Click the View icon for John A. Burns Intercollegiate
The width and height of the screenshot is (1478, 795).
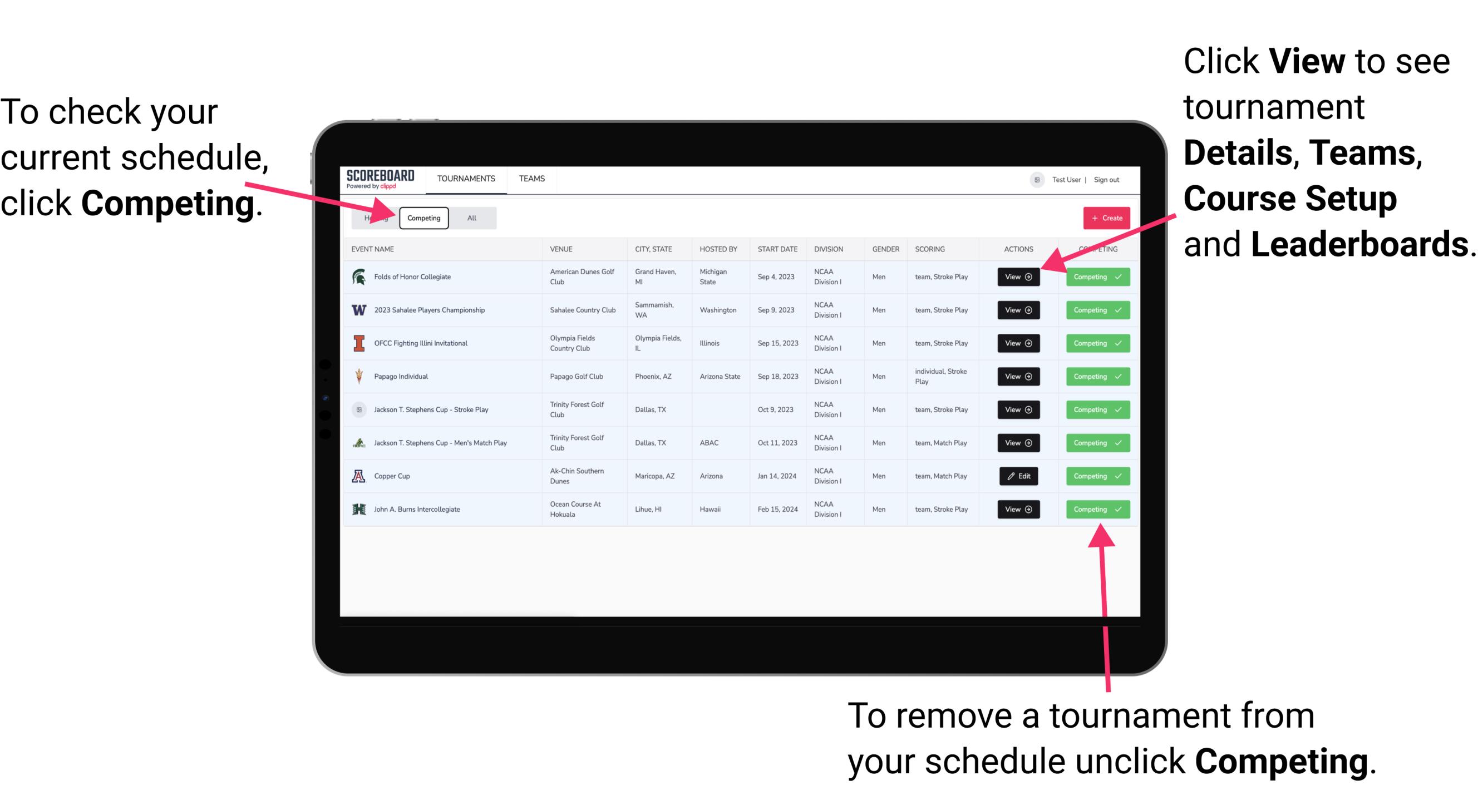[x=1016, y=509]
